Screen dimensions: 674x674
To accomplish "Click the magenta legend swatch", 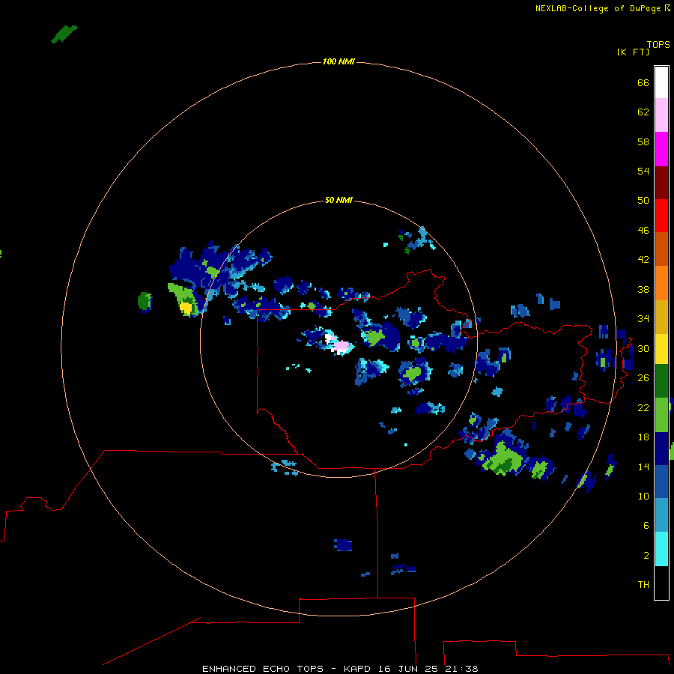I will point(661,149).
